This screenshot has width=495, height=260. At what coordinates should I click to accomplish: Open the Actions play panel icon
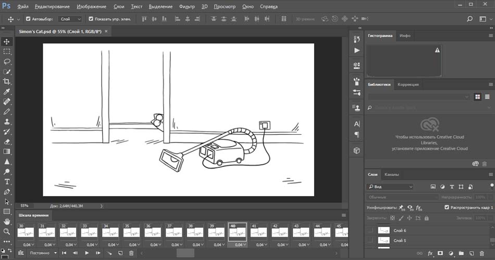tap(357, 50)
